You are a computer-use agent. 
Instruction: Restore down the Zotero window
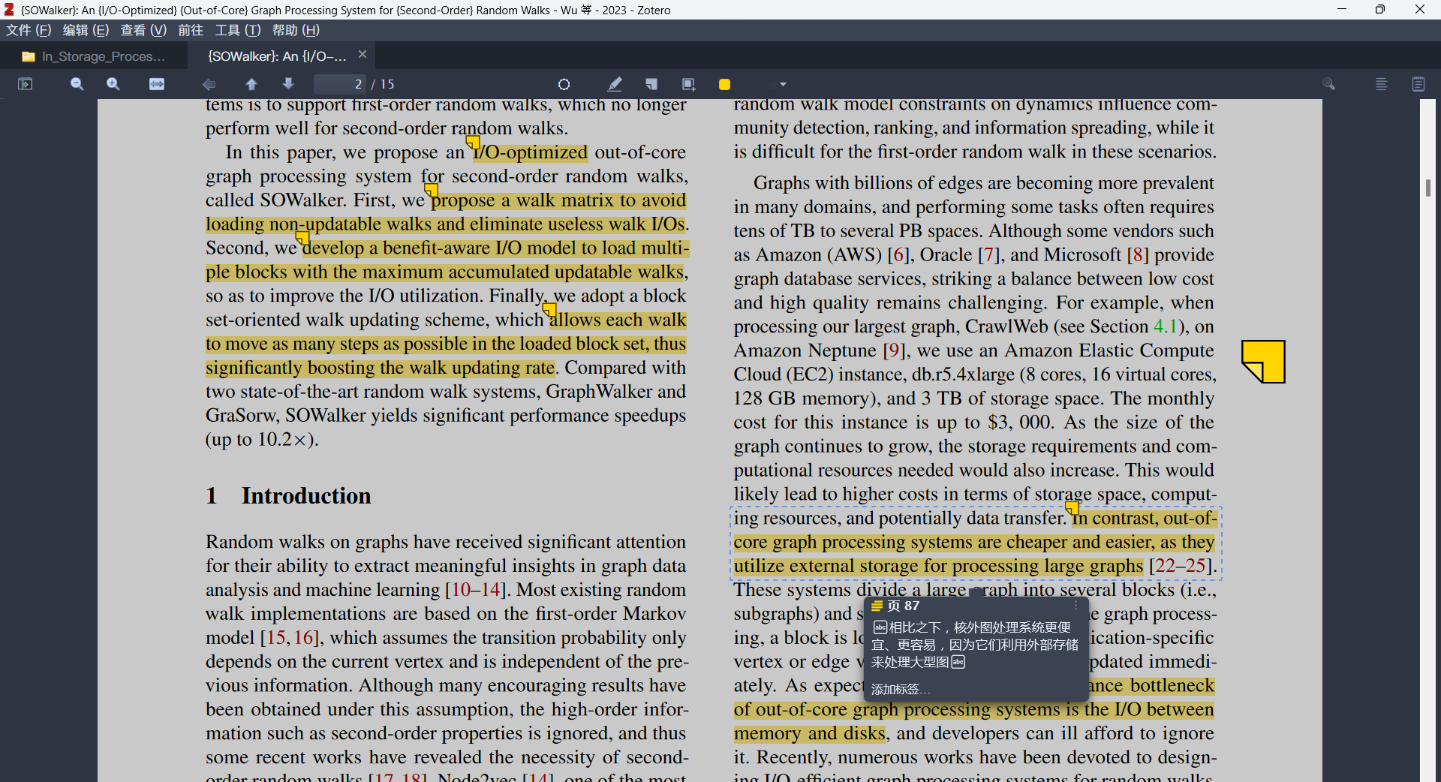1380,9
